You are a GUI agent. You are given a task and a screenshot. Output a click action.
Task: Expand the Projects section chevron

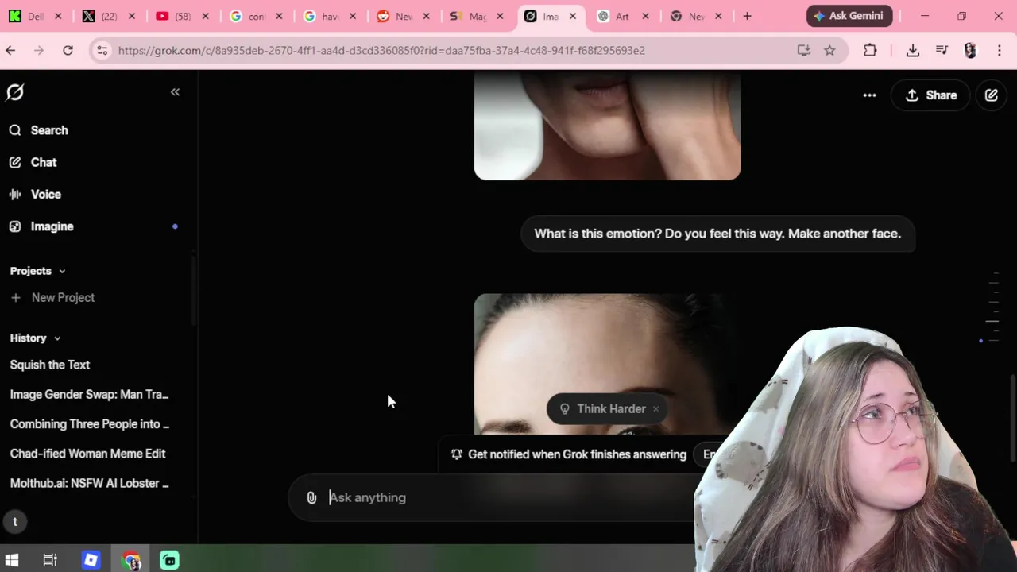click(x=62, y=272)
